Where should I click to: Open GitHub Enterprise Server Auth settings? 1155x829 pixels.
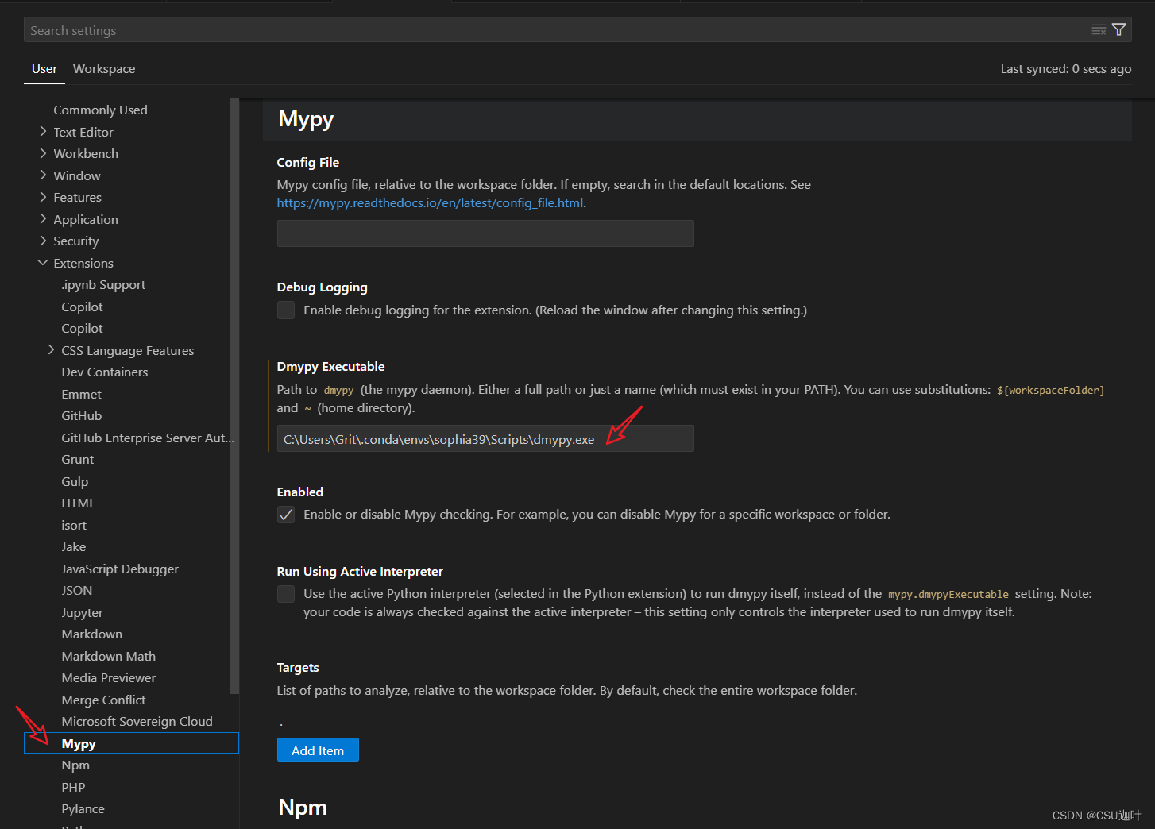(x=148, y=438)
